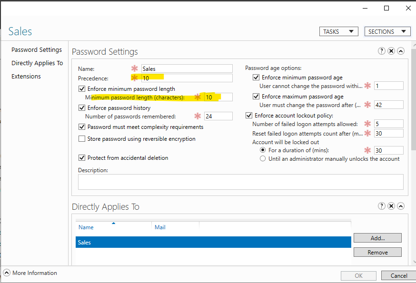Select the Sales row in the list
The image size is (416, 283).
click(x=213, y=243)
